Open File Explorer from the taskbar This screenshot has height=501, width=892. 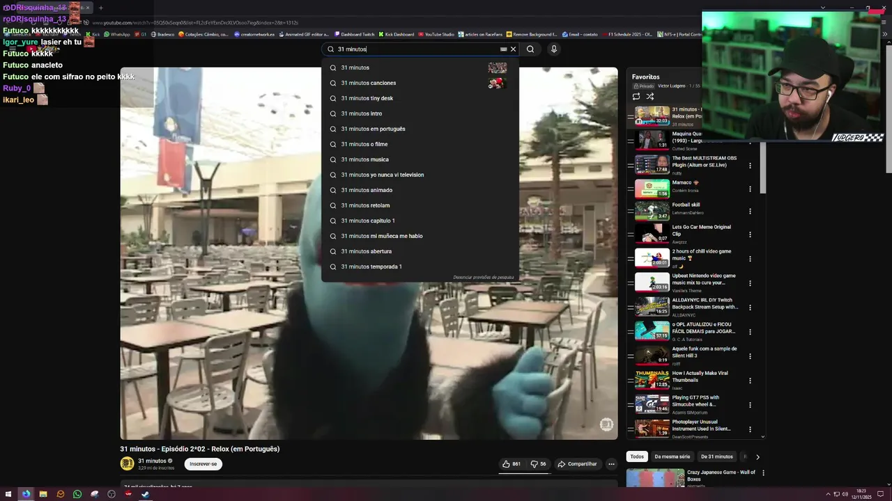[x=43, y=494]
